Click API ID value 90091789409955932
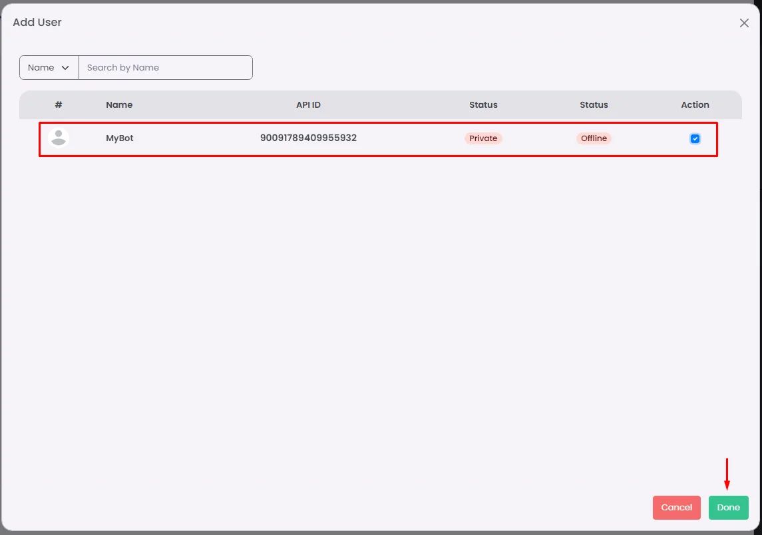Screen dimensions: 762x535 308,138
